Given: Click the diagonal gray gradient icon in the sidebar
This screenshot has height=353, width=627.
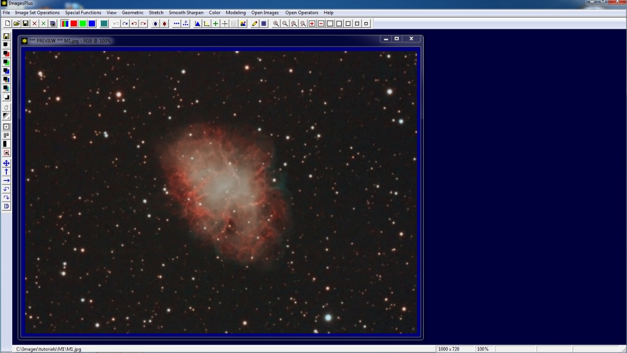Looking at the screenshot, I should click(6, 116).
